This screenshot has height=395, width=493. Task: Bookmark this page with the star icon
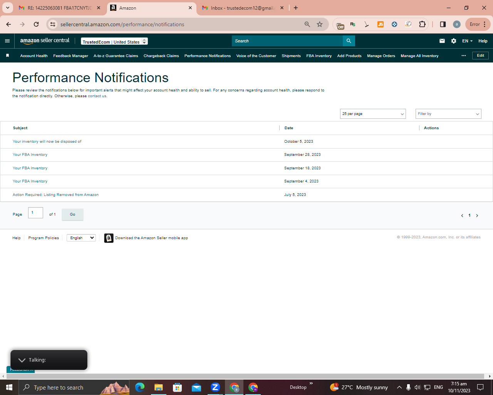click(x=320, y=24)
